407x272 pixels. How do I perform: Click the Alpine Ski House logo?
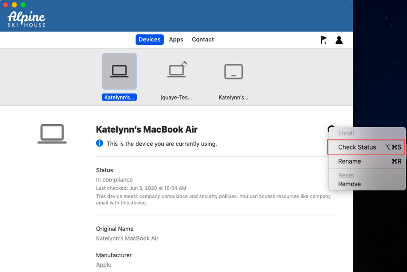pos(26,19)
